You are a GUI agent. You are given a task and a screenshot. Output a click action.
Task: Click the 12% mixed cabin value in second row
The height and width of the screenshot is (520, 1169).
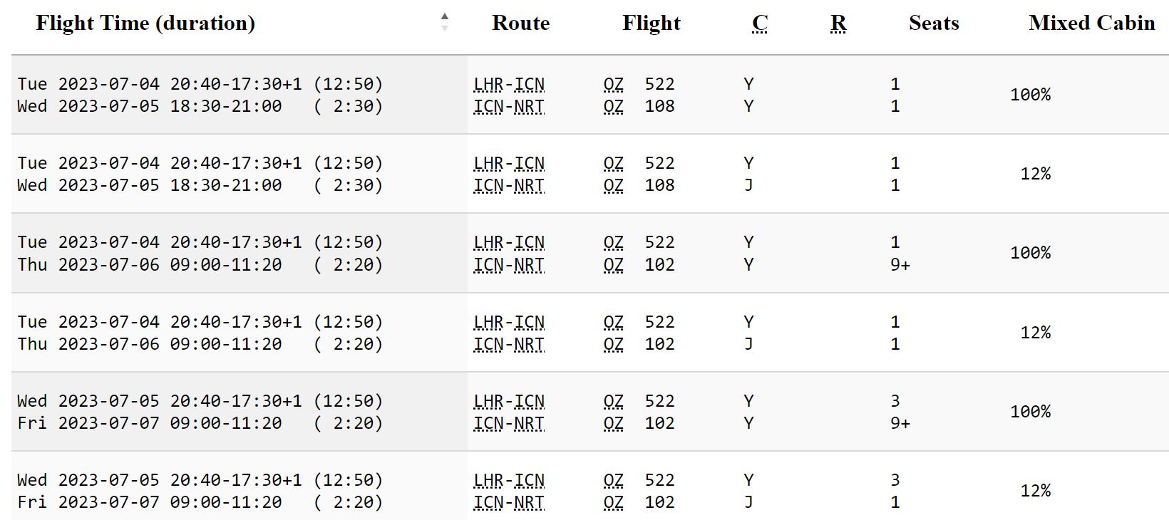1035,174
